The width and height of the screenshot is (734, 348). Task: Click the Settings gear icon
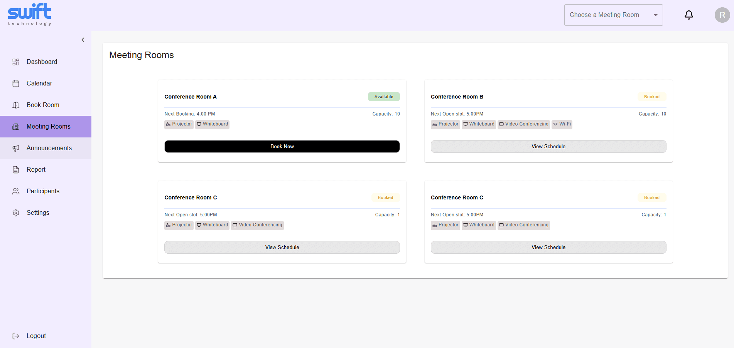(x=16, y=213)
